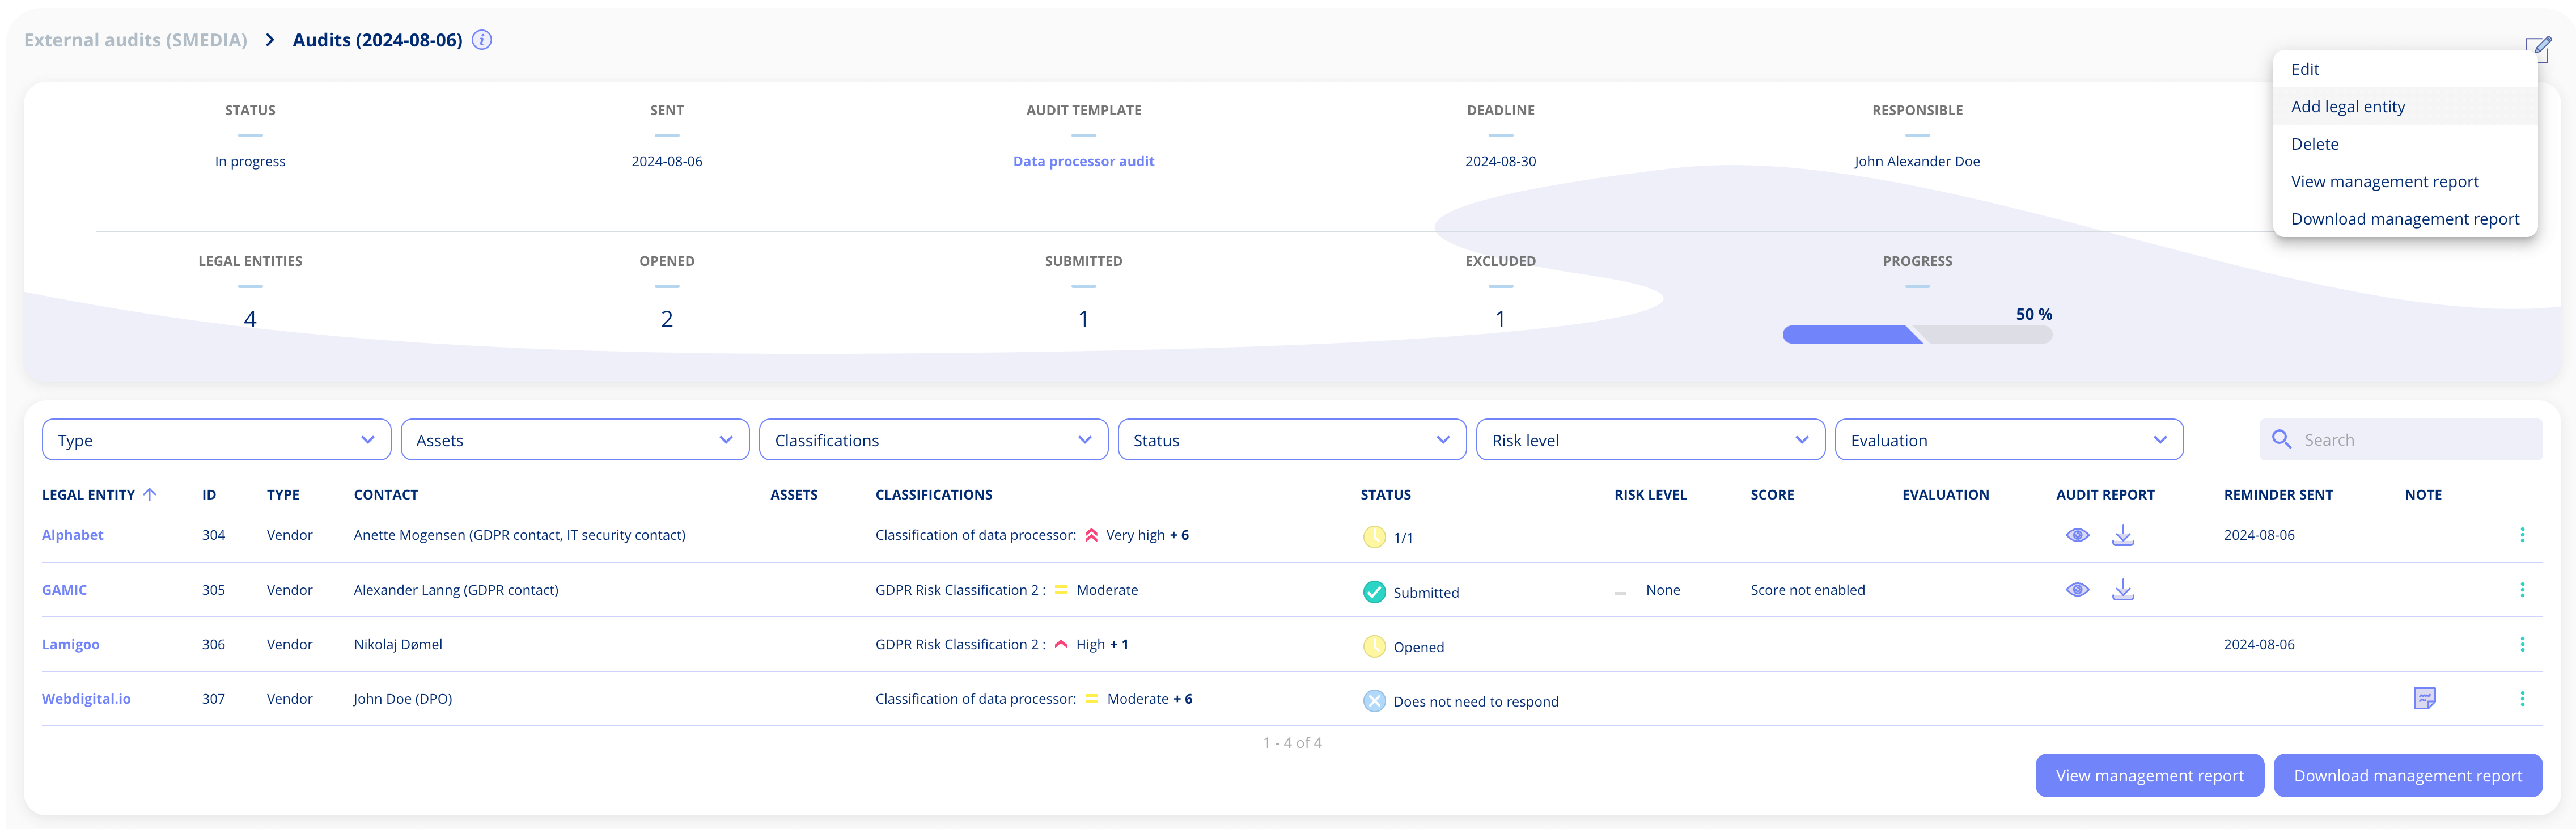Click the +6 classifications for Alphabet

tap(1179, 535)
